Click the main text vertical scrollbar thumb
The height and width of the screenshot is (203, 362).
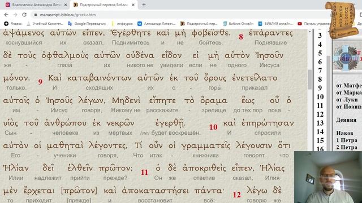pyautogui.click(x=309, y=80)
